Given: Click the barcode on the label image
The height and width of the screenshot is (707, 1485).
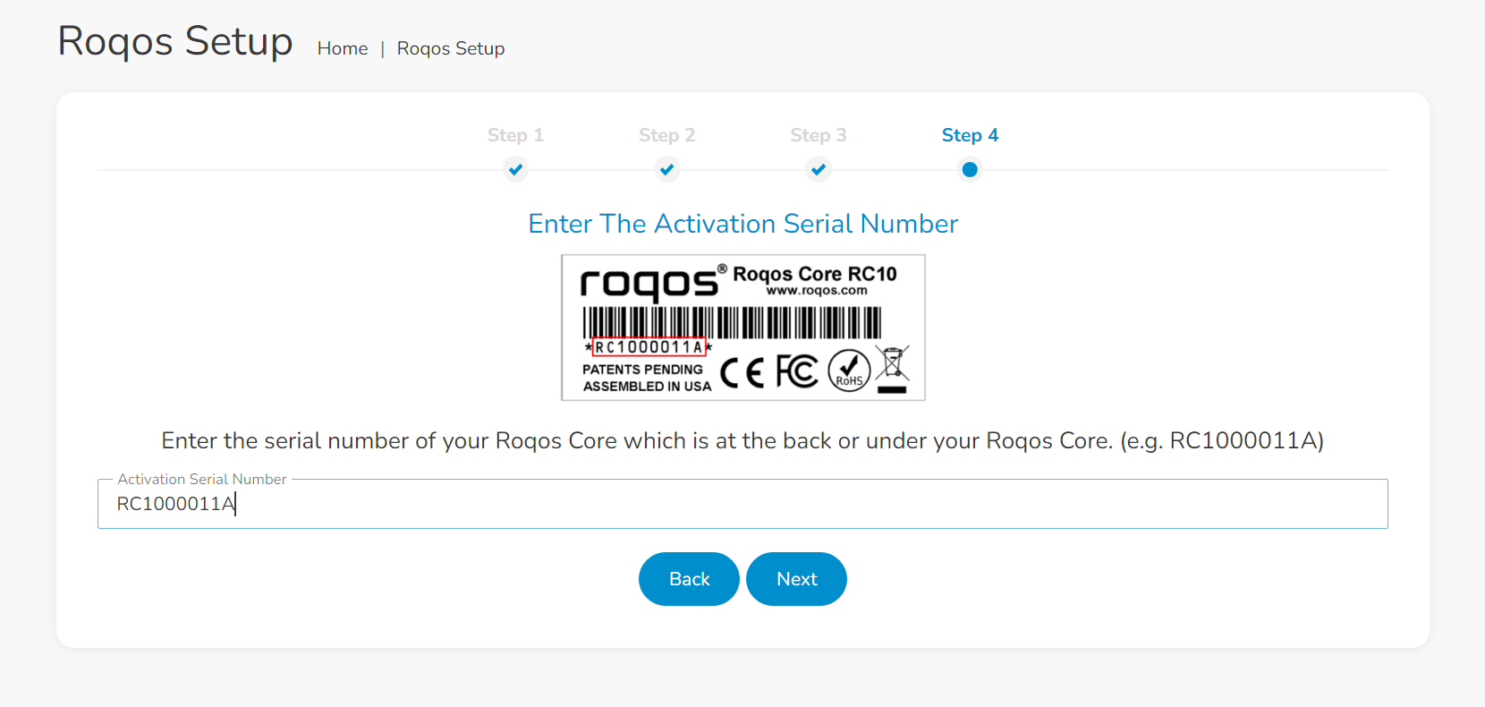Looking at the screenshot, I should point(732,322).
